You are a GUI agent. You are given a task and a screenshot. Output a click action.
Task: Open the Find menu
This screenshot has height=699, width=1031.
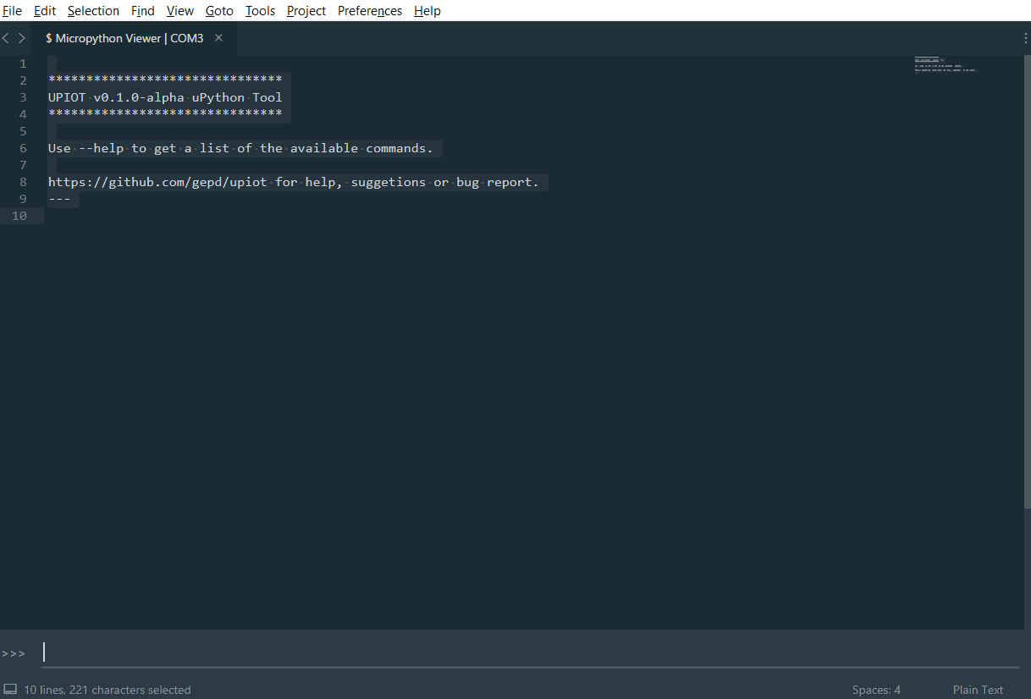tap(143, 11)
